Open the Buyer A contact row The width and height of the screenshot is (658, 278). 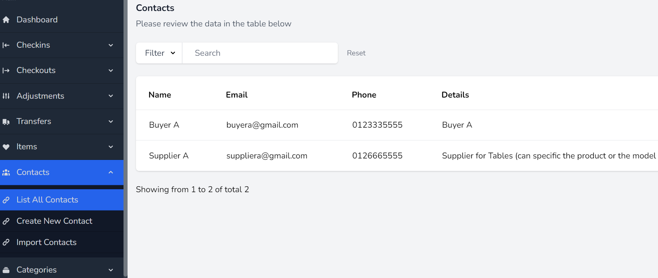[164, 125]
